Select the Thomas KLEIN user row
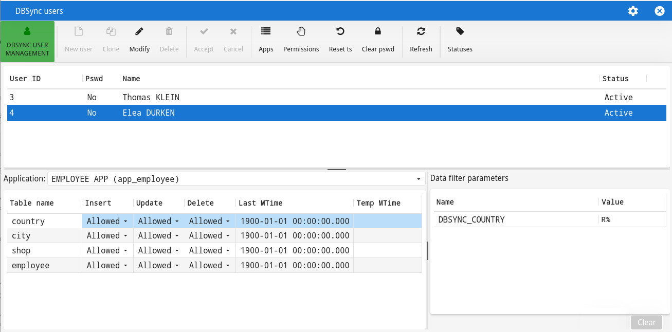 337,97
